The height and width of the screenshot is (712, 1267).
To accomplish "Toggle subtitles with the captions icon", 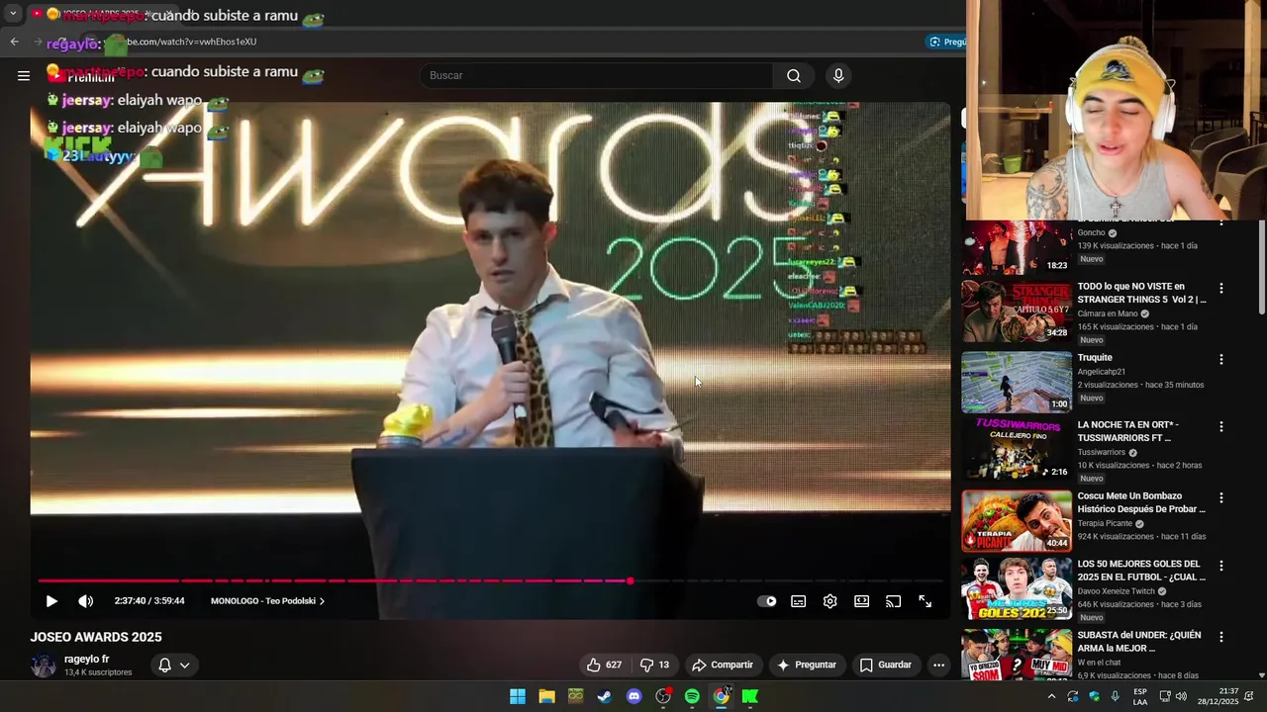I will point(799,601).
